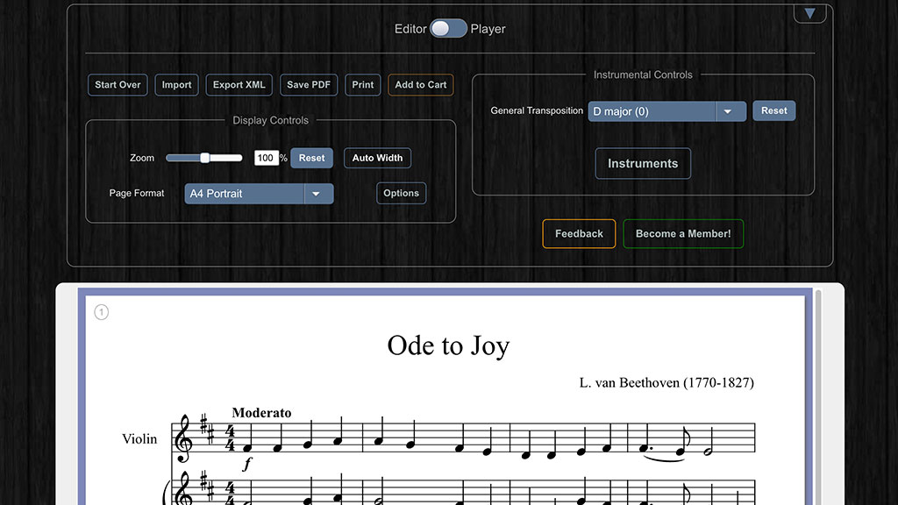The width and height of the screenshot is (898, 505).
Task: Click the forte dynamic marking under violin staff
Action: (246, 463)
